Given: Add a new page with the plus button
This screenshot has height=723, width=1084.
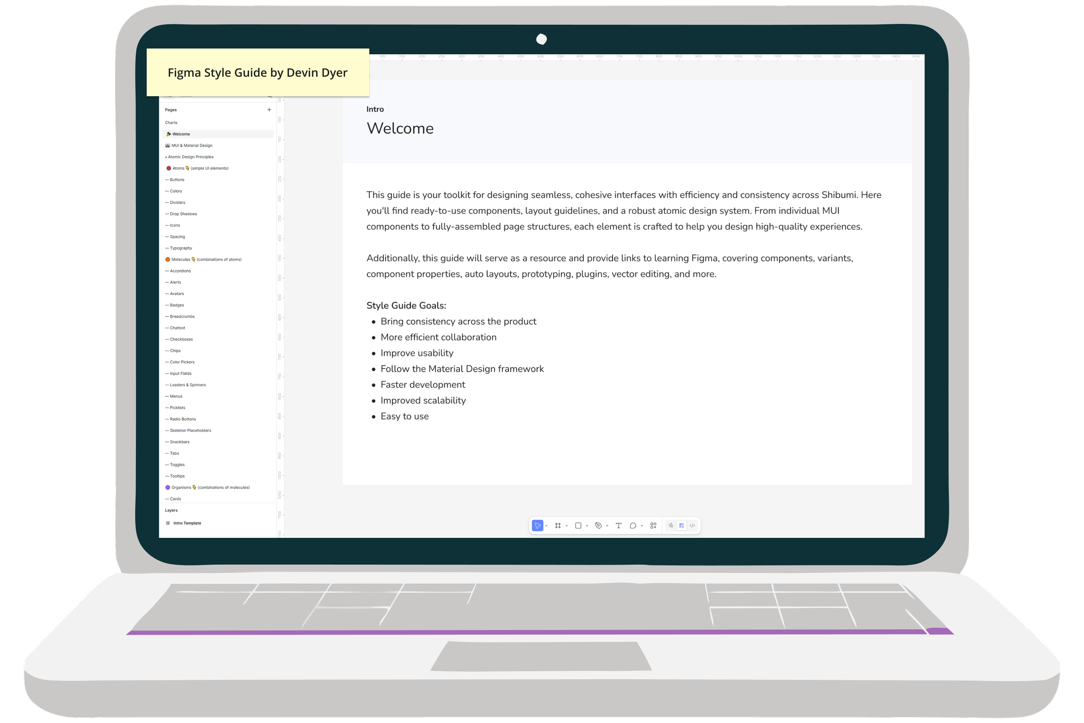Looking at the screenshot, I should point(269,110).
